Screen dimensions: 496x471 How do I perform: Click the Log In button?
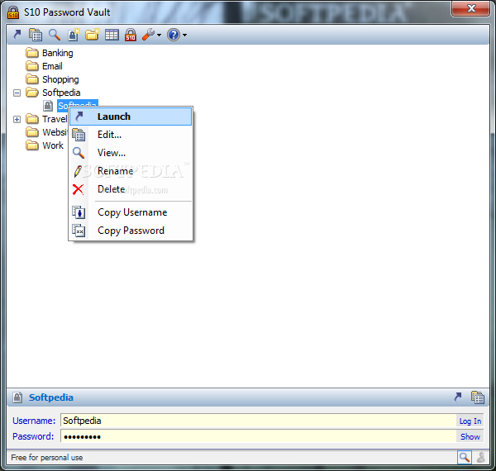pos(470,421)
